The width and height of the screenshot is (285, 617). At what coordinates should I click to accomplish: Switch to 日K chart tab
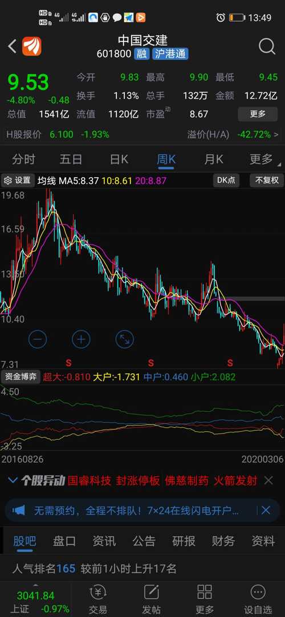(x=119, y=159)
